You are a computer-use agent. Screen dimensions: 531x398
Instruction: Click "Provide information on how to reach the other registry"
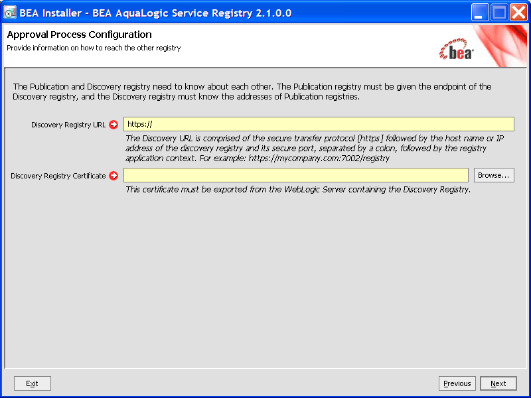pos(94,48)
